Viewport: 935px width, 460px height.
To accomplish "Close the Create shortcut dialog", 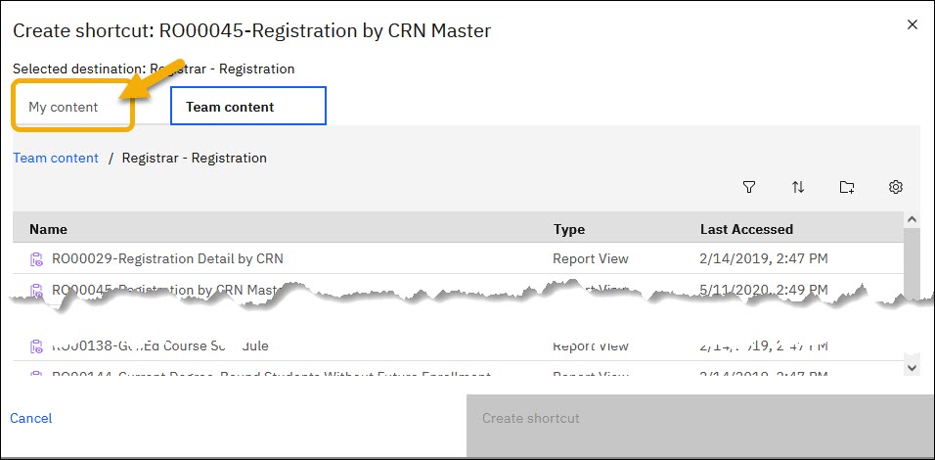I will pyautogui.click(x=912, y=24).
